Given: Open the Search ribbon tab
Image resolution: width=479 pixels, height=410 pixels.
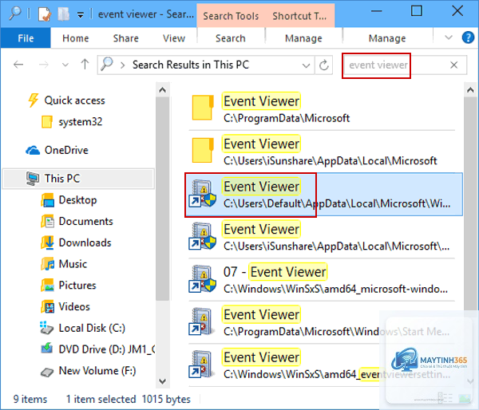Looking at the screenshot, I should tap(231, 38).
